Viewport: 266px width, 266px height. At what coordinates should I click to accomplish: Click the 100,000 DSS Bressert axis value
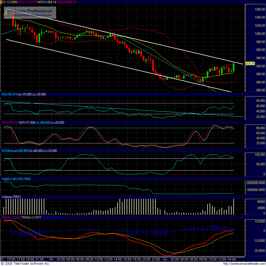click(260, 154)
